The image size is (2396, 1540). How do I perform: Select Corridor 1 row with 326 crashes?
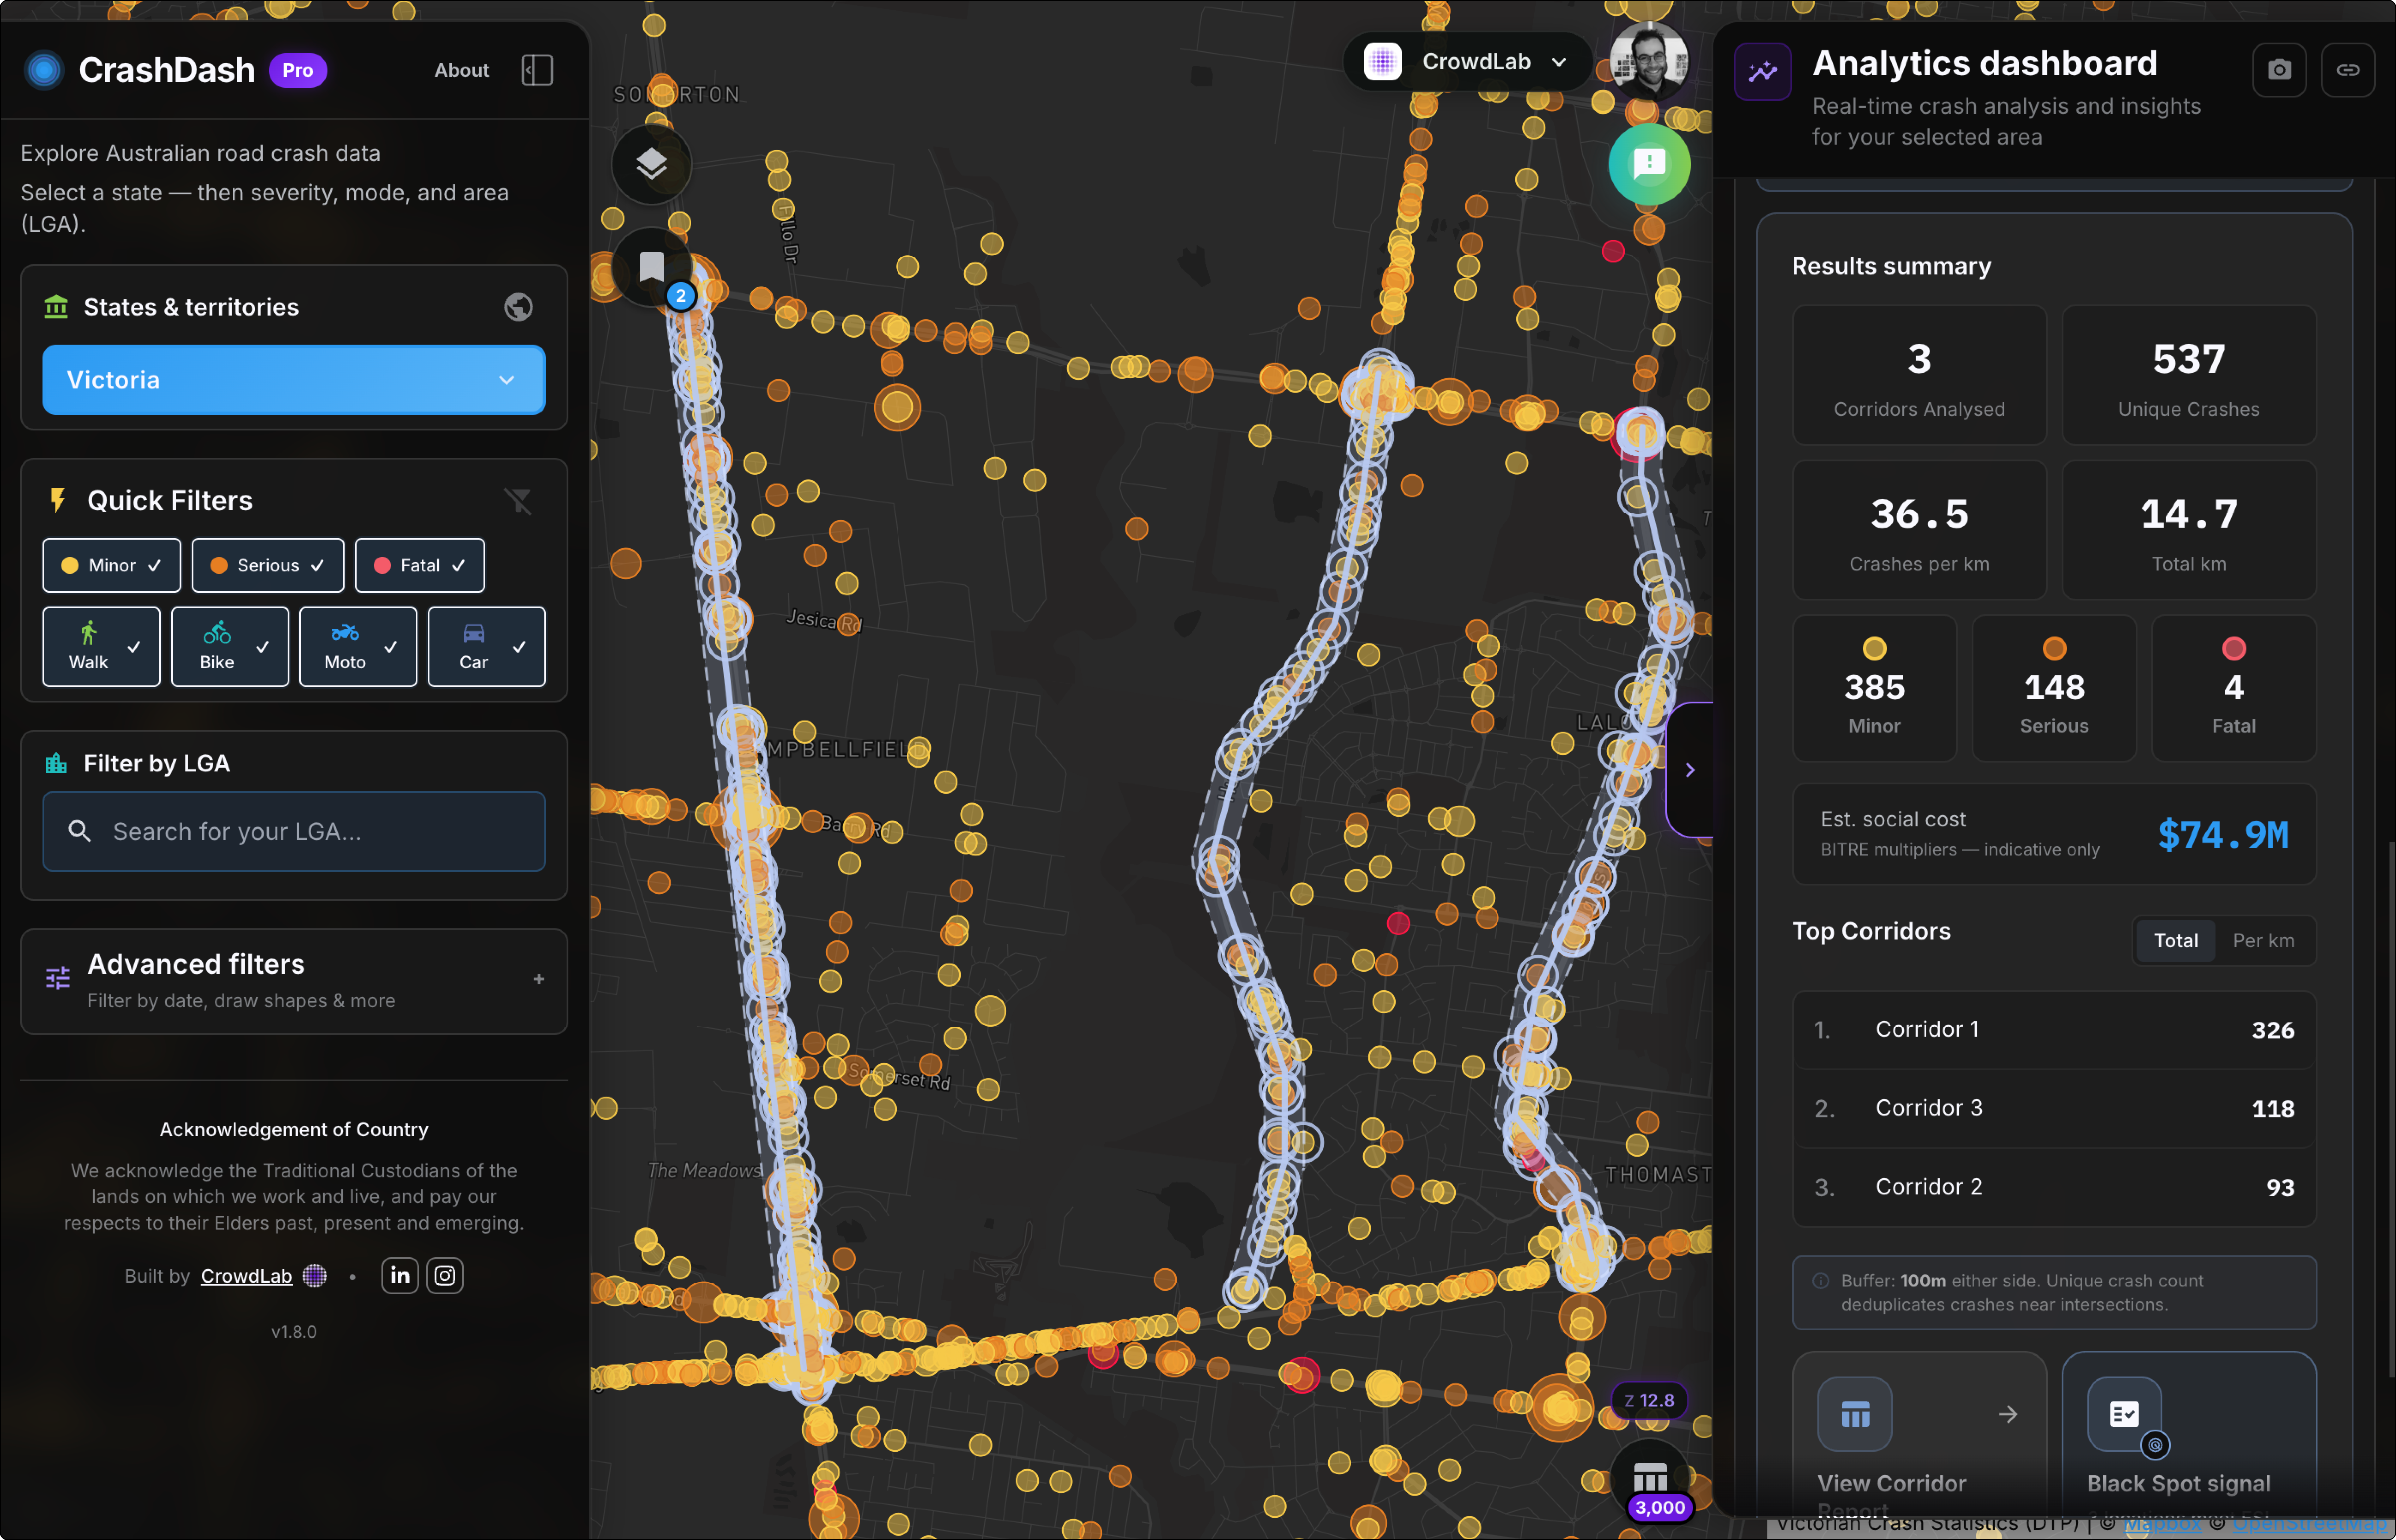(2054, 1030)
